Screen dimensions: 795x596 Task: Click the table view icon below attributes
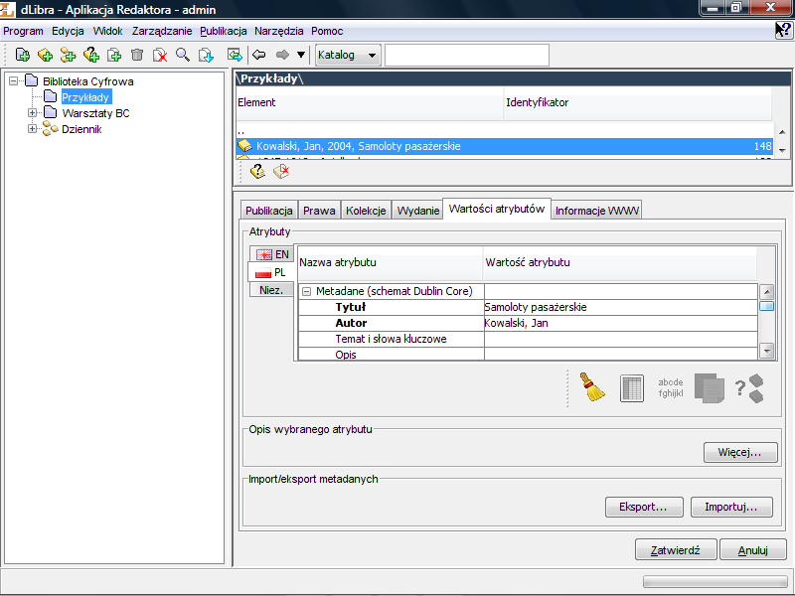coord(632,388)
